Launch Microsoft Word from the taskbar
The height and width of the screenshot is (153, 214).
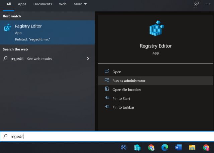tap(178, 147)
